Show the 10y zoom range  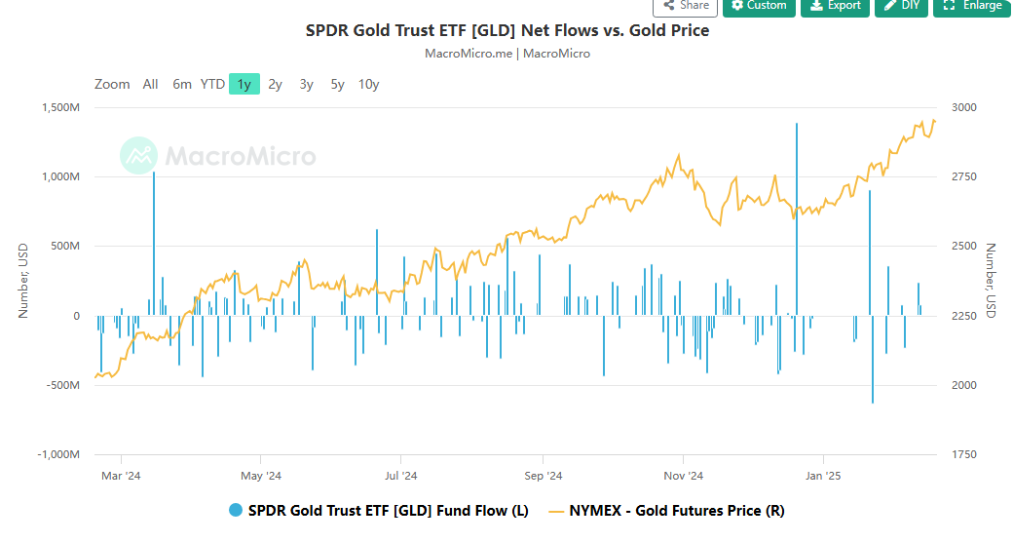coord(368,84)
